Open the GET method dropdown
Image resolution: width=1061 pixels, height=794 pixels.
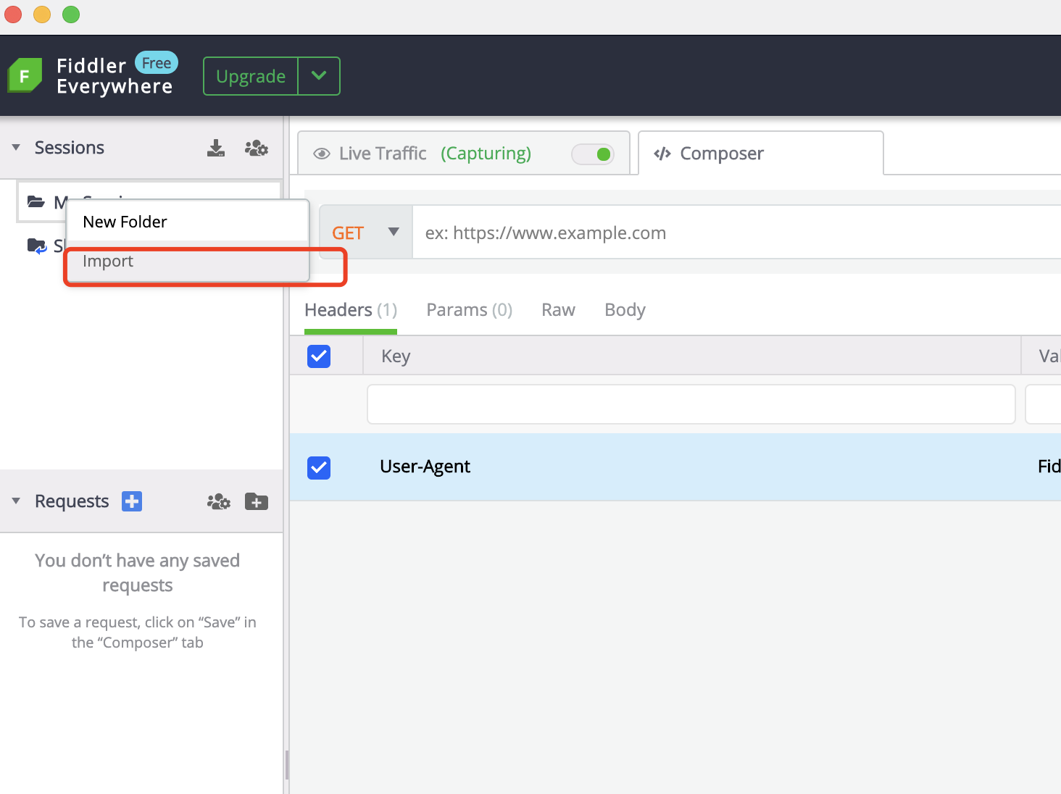click(366, 233)
